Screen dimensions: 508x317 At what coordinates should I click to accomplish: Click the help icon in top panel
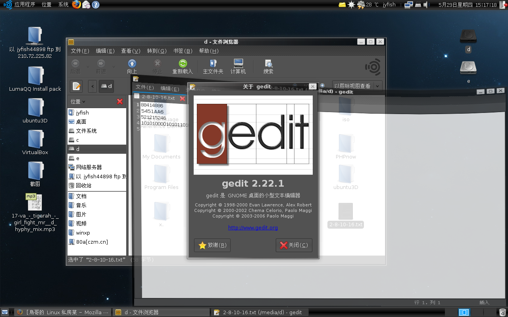tap(95, 5)
